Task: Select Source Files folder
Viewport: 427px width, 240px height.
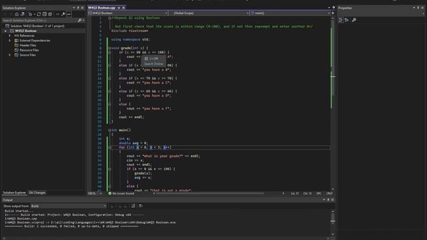Action: pos(27,55)
